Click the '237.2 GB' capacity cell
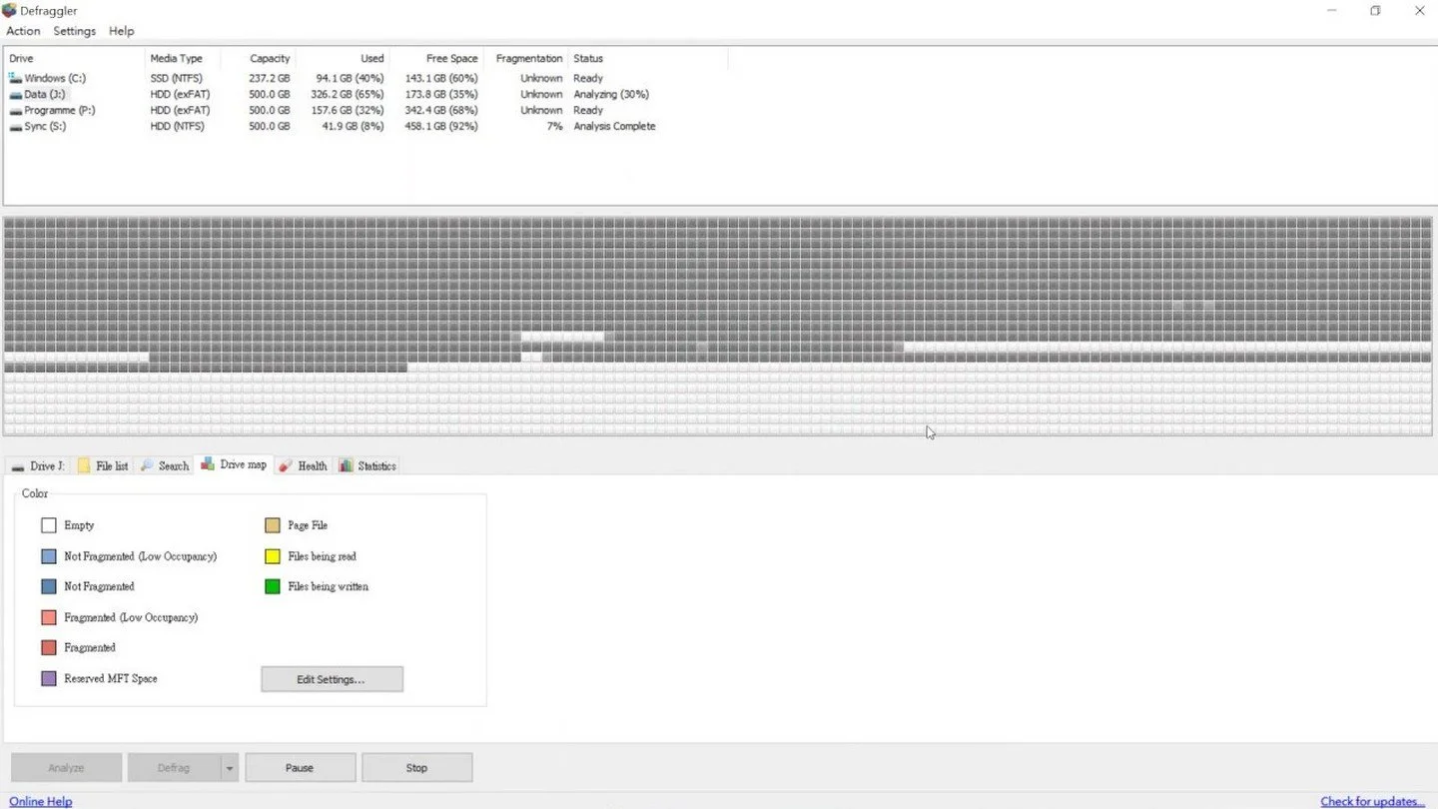 point(270,78)
